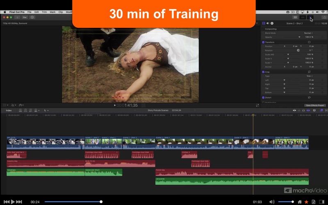Open the Final Cut Pro menu

(x=17, y=12)
